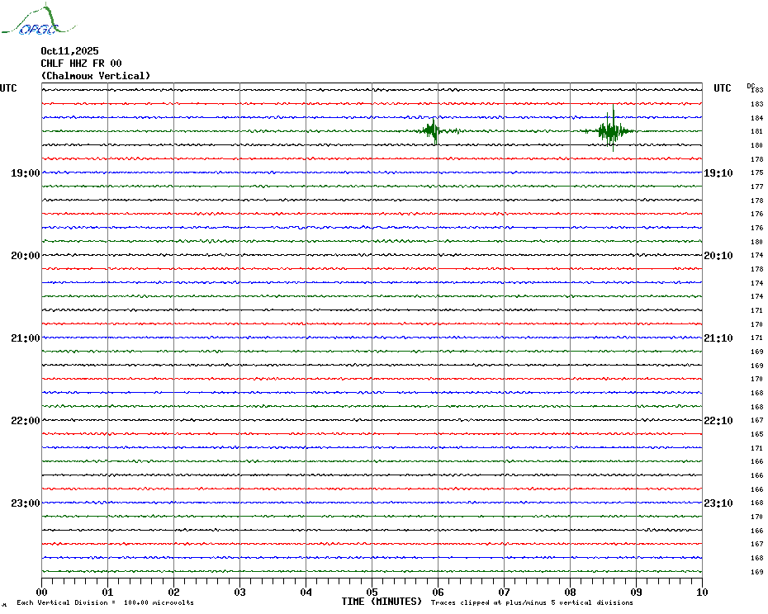Click the UTC label at top right

pyautogui.click(x=723, y=88)
